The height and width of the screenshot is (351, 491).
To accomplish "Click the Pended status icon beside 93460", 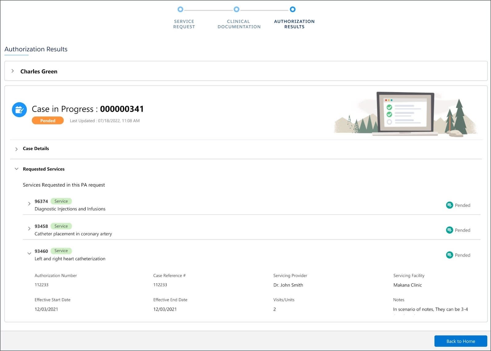I will (449, 255).
